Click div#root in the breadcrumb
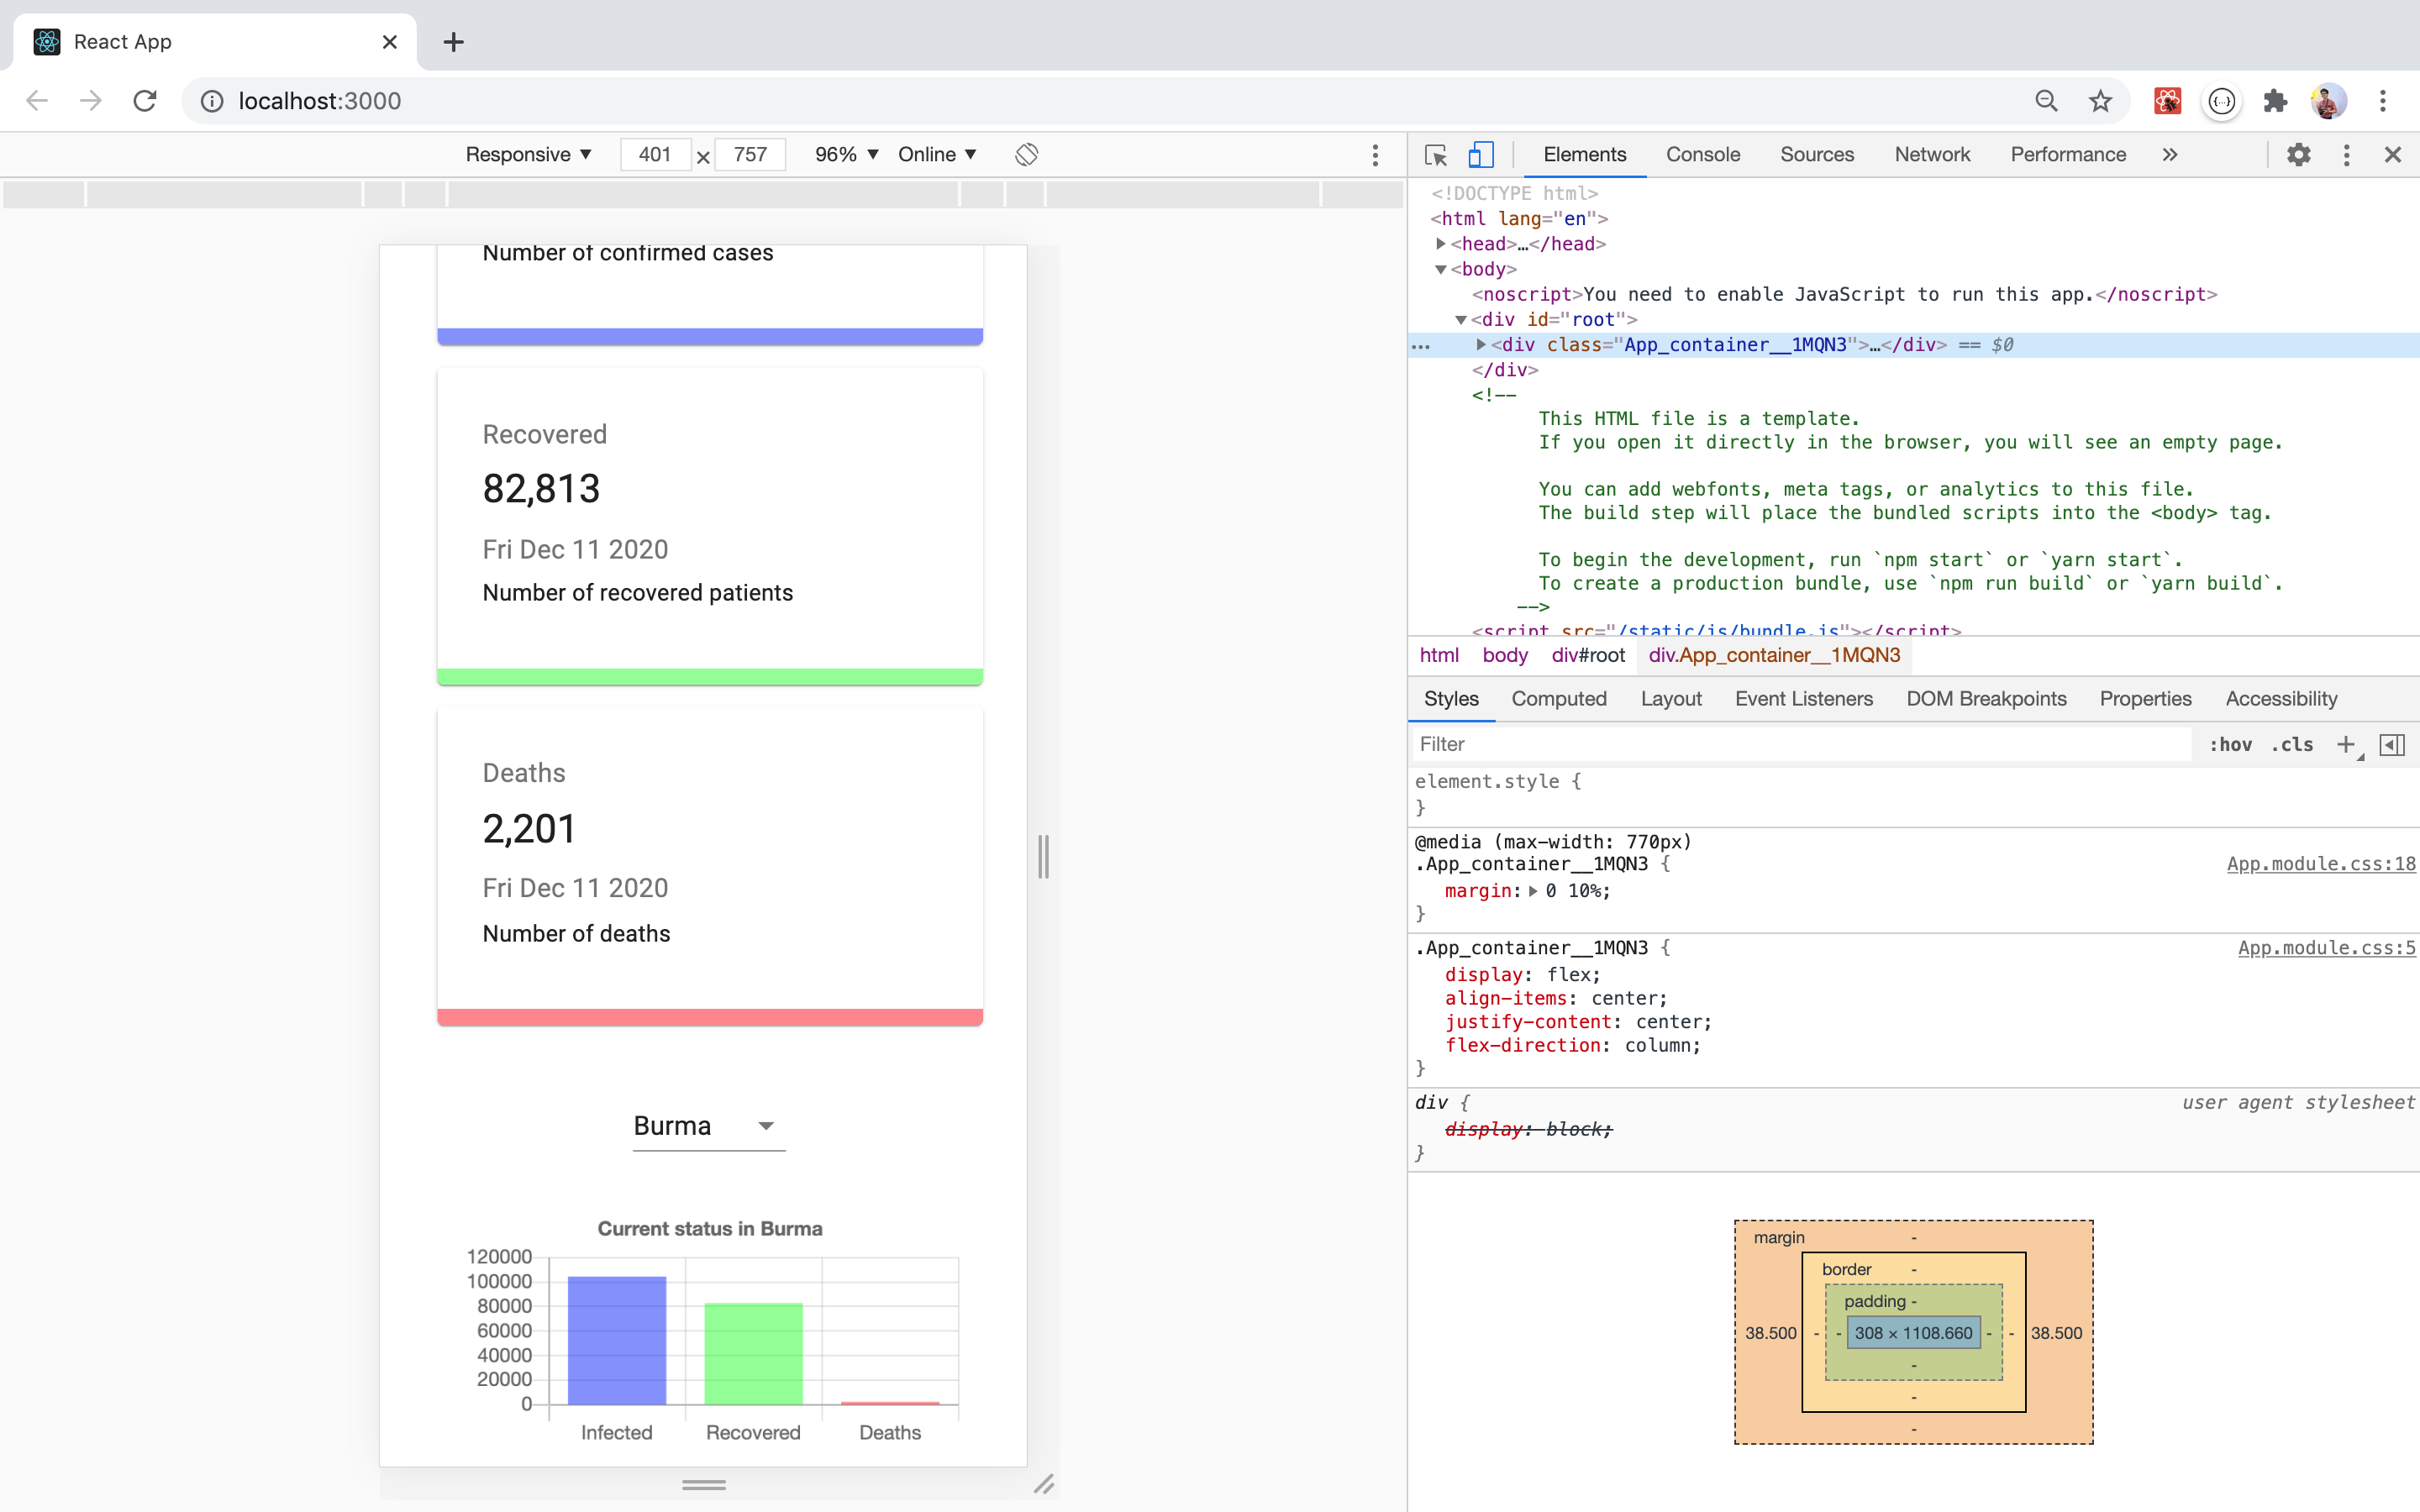 [x=1587, y=655]
